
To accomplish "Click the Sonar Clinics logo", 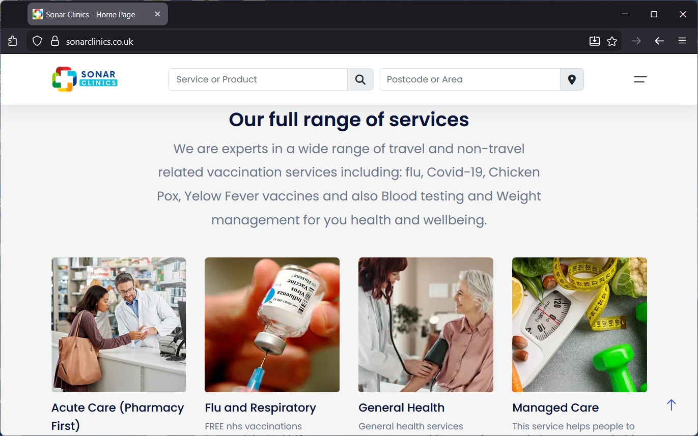I will [x=85, y=79].
